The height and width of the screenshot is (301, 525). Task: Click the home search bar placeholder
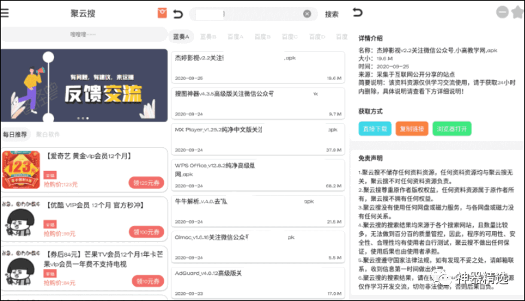tap(84, 34)
